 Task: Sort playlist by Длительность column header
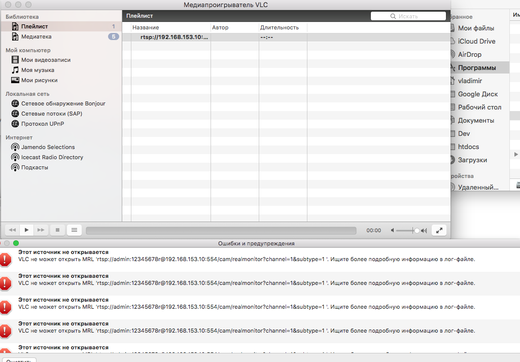pos(279,27)
